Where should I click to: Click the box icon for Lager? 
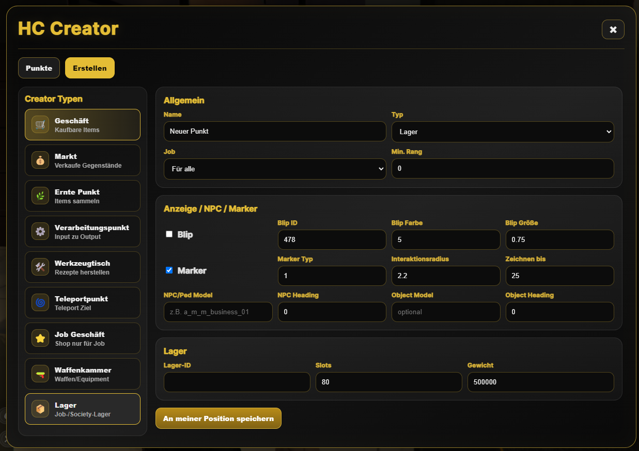tap(40, 409)
